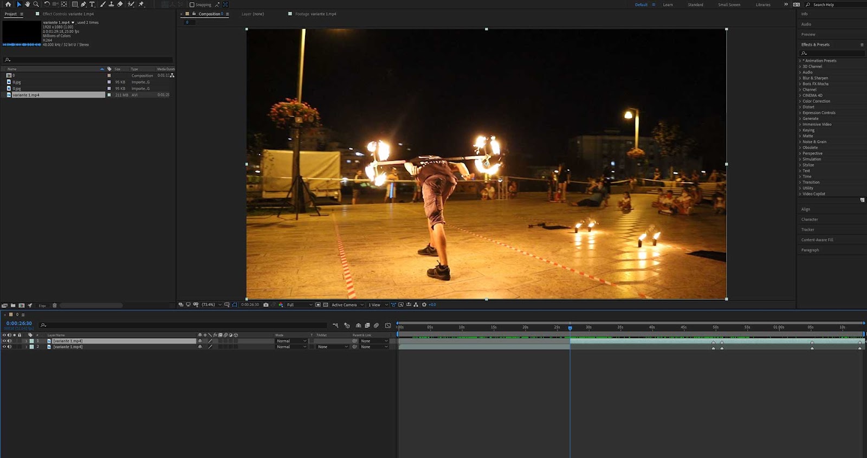Image resolution: width=867 pixels, height=458 pixels.
Task: Hide layer 1 video with eye icon
Action: (x=4, y=341)
